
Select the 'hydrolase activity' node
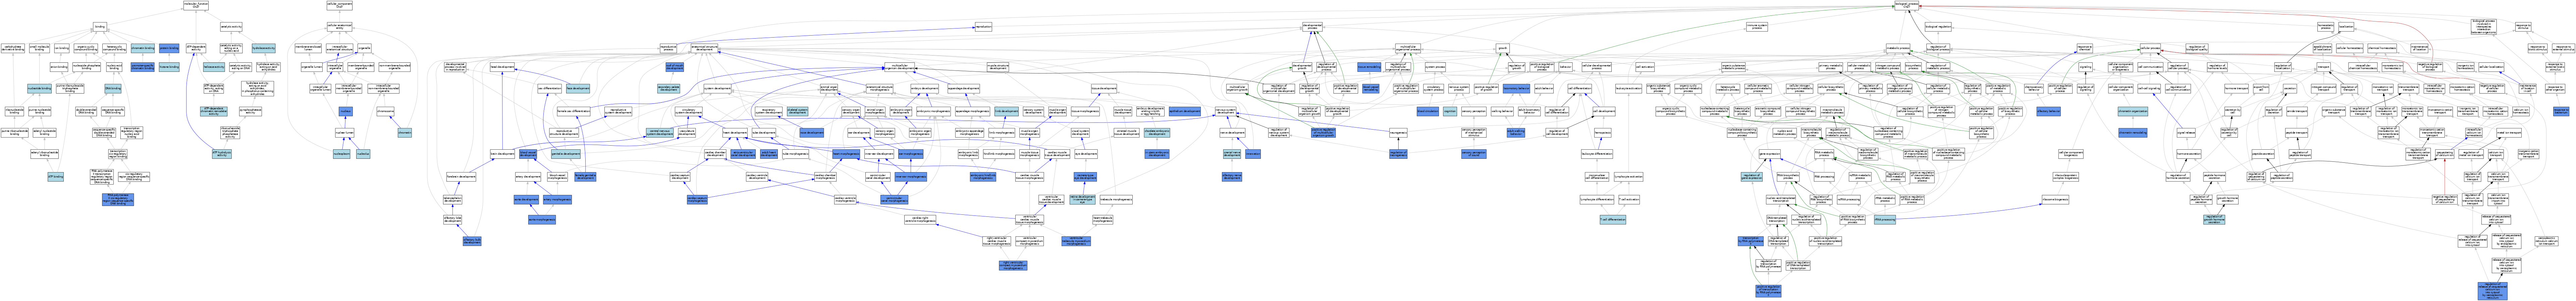[264, 48]
